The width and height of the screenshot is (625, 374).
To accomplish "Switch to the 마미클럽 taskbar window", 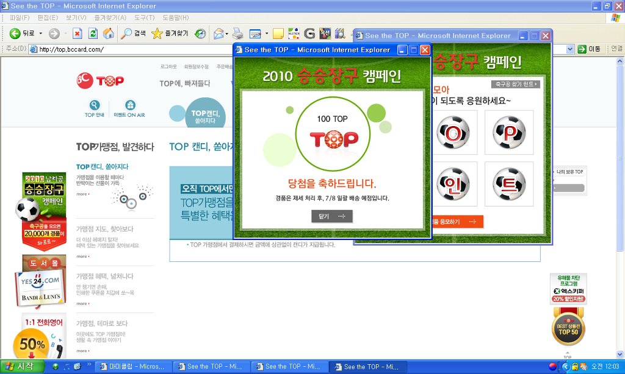I will 133,367.
